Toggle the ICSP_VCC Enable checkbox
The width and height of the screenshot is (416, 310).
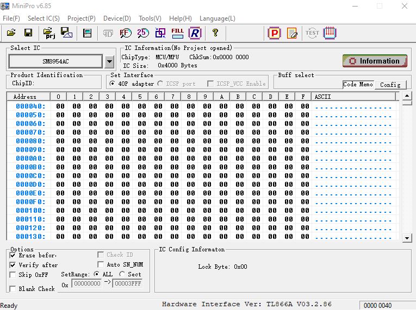click(x=210, y=84)
